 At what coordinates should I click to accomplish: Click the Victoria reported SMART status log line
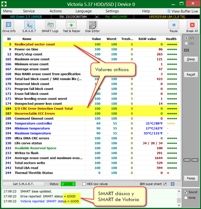[50, 201]
